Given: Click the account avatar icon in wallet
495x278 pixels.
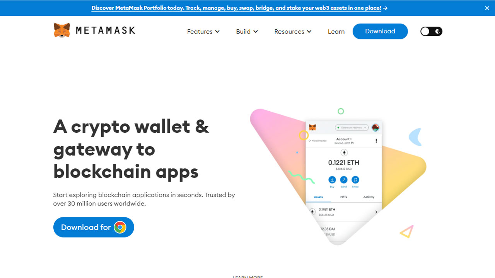Looking at the screenshot, I should coord(376,127).
